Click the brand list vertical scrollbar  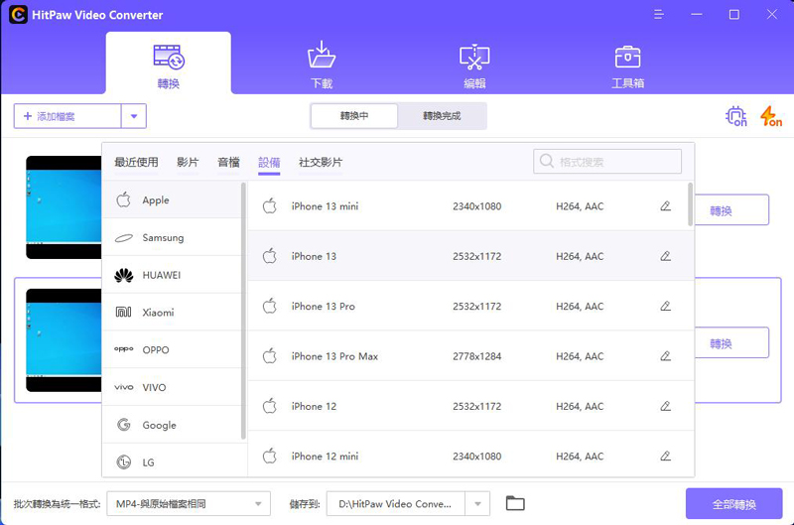(x=243, y=311)
